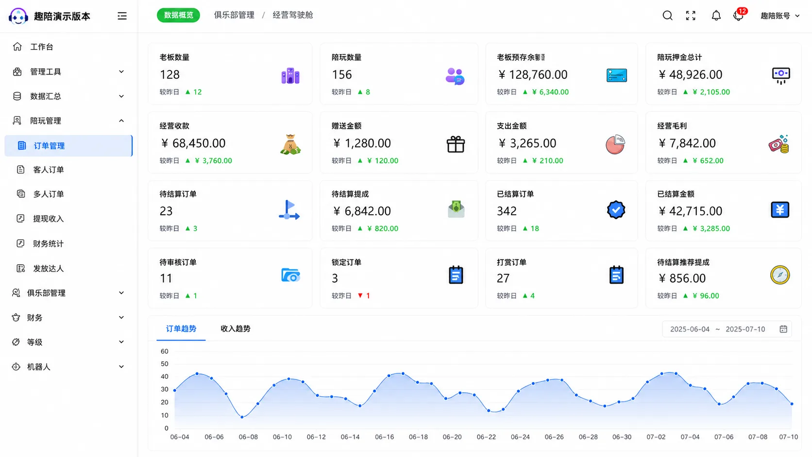Open 发放达人 in the sidebar

[68, 268]
